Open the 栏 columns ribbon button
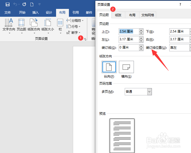 [60, 26]
